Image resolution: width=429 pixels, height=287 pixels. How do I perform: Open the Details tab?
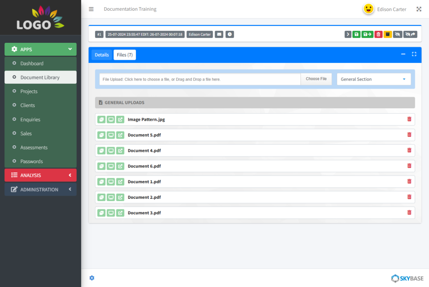click(x=102, y=55)
